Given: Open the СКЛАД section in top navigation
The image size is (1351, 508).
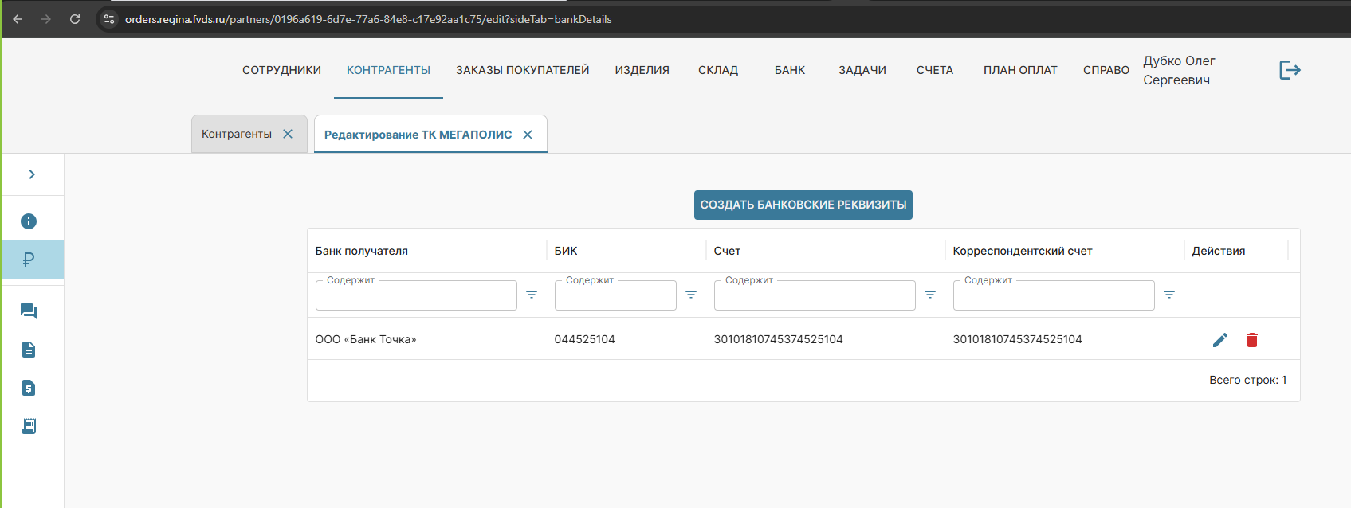Looking at the screenshot, I should tap(718, 70).
